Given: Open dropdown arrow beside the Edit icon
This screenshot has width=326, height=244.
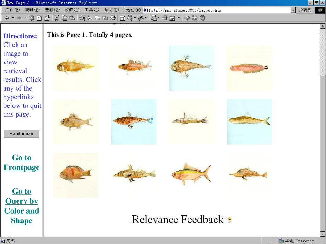Looking at the screenshot, I should click(x=178, y=18).
